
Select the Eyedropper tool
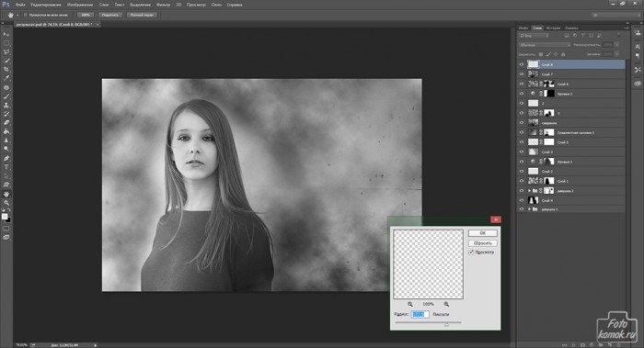pyautogui.click(x=6, y=78)
